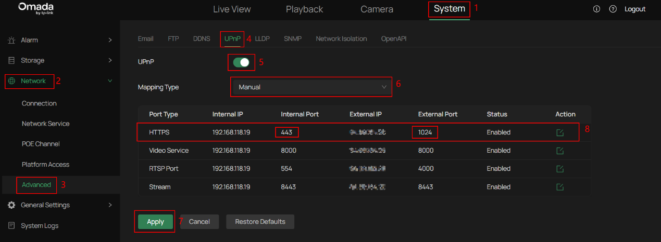This screenshot has height=242, width=661.
Task: Open the Network Isolation sub-tab
Action: point(341,39)
